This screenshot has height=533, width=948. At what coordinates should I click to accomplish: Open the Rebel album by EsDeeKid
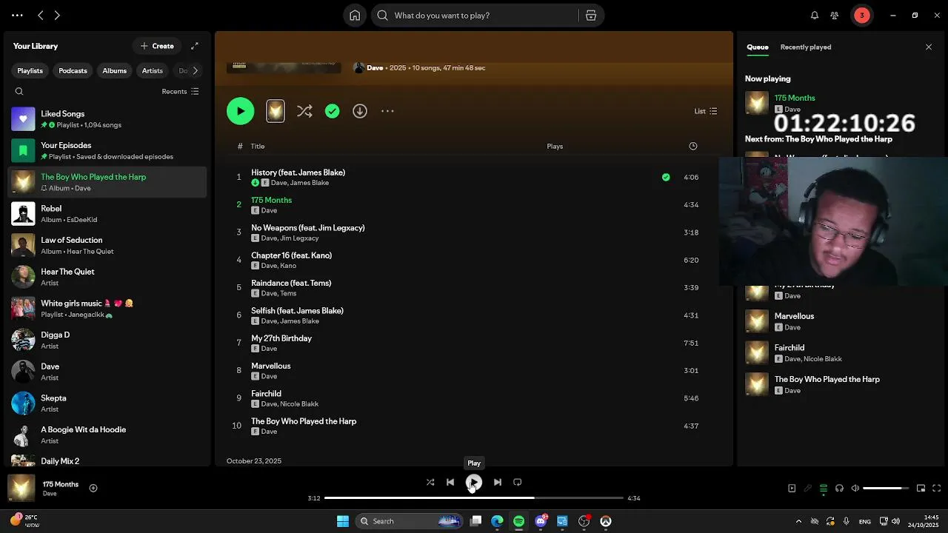pyautogui.click(x=107, y=214)
